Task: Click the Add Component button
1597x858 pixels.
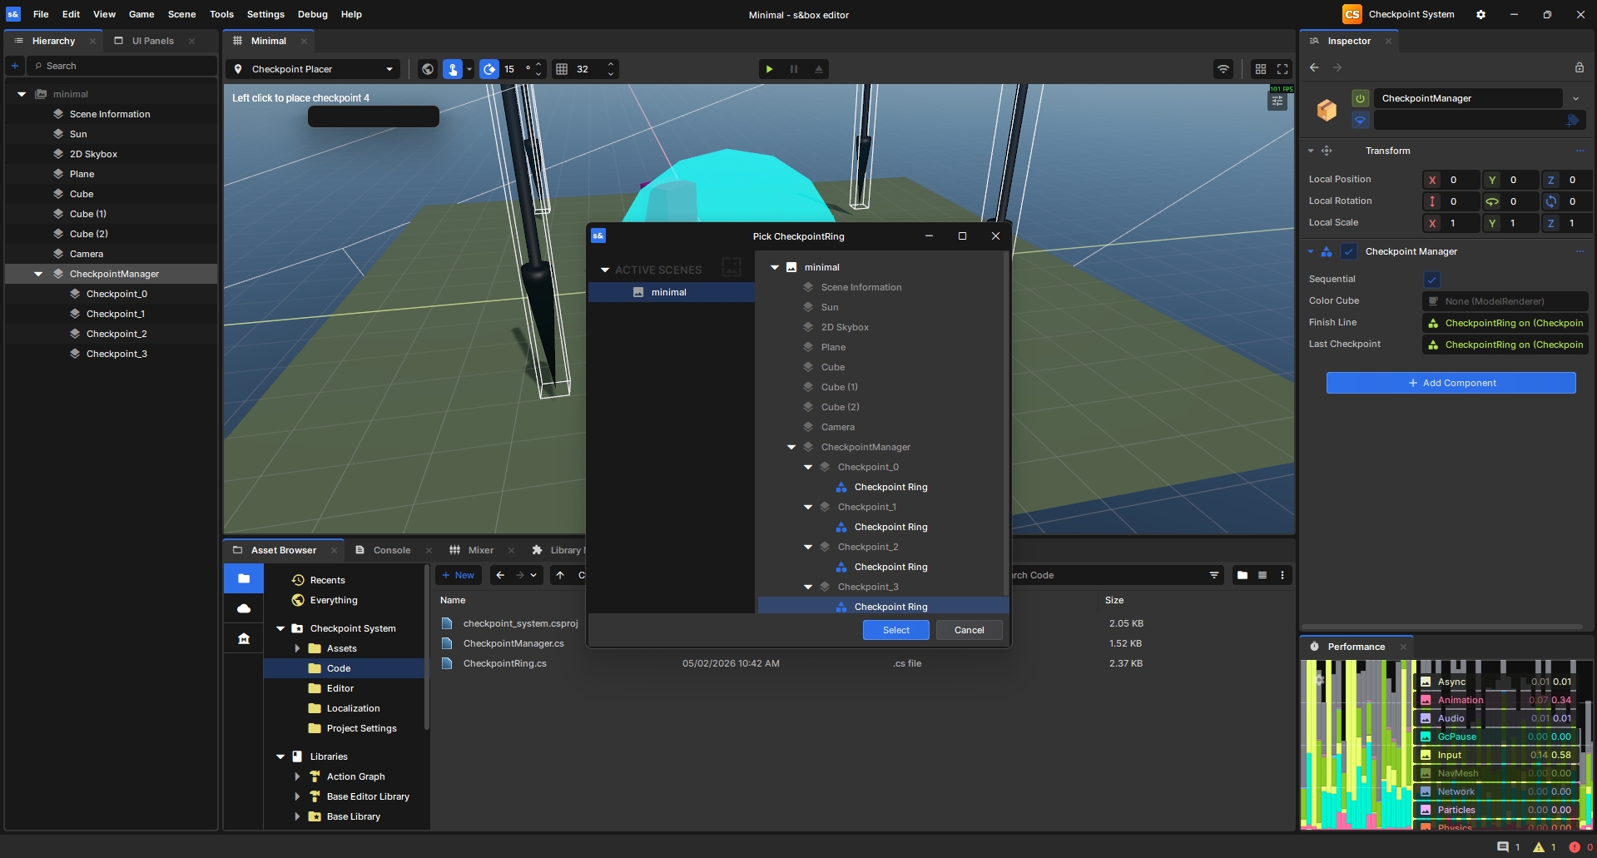Action: [1451, 383]
